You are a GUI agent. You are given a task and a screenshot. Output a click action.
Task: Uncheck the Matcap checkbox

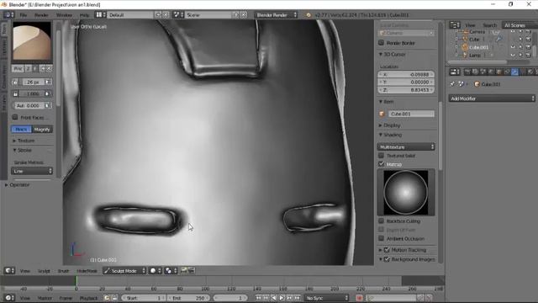(x=381, y=164)
